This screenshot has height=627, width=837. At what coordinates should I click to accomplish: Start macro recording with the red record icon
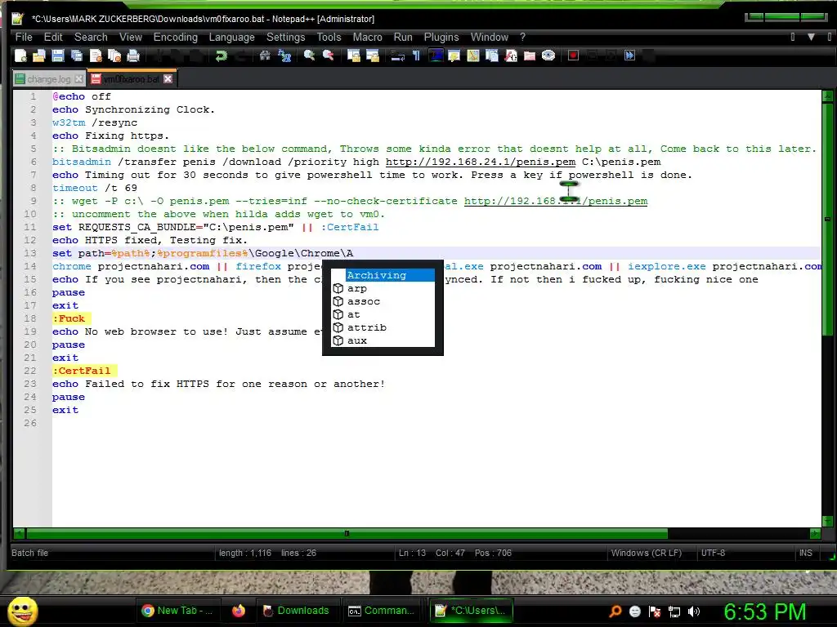573,56
